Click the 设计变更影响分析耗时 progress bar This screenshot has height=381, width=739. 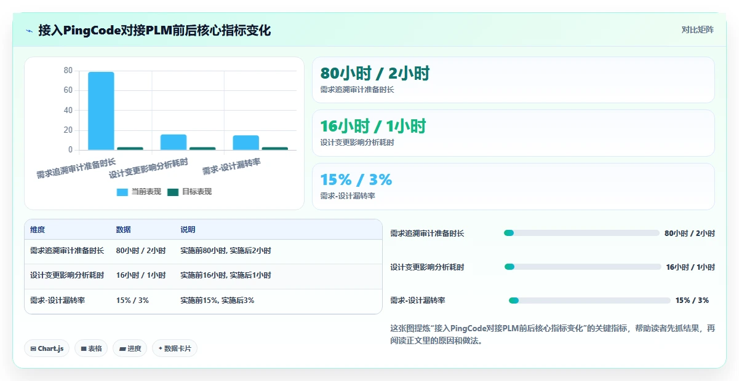pos(583,267)
